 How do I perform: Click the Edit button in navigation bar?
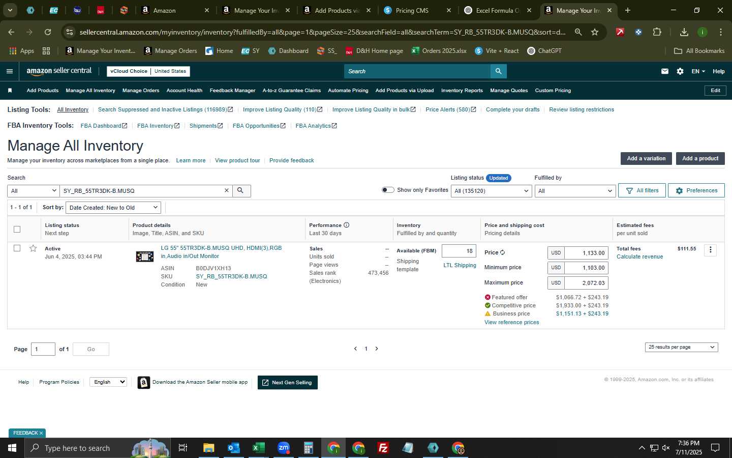[x=715, y=91]
